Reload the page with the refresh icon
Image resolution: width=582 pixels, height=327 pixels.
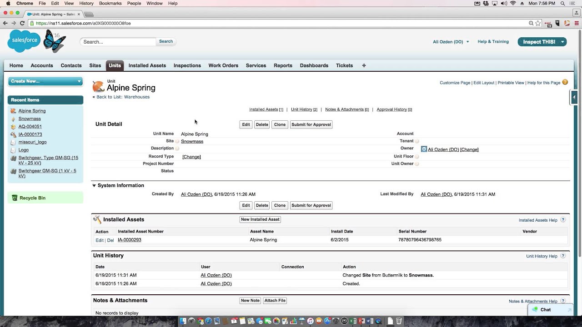[22, 23]
